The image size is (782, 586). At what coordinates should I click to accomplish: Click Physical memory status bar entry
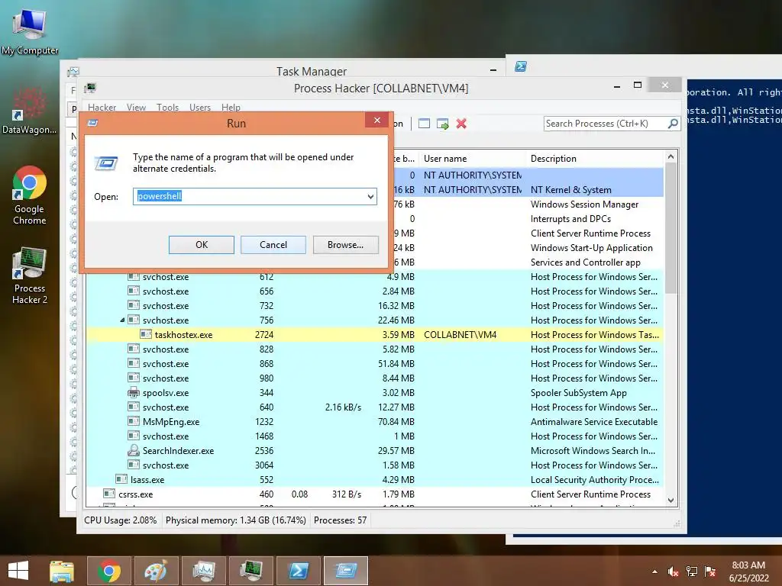235,520
